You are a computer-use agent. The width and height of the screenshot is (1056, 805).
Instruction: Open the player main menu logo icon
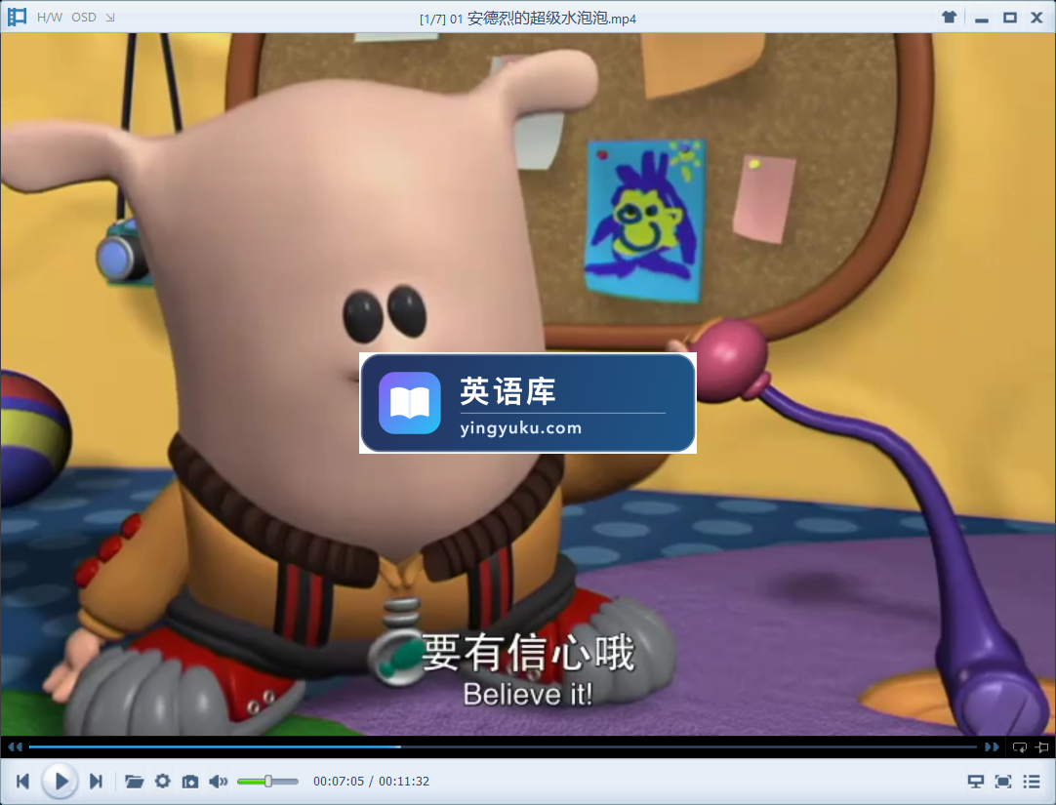pyautogui.click(x=17, y=17)
